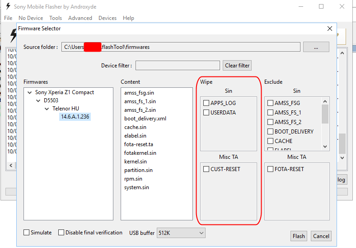Check the CUST-RESET wipe option
The height and width of the screenshot is (248, 356).
click(x=206, y=169)
